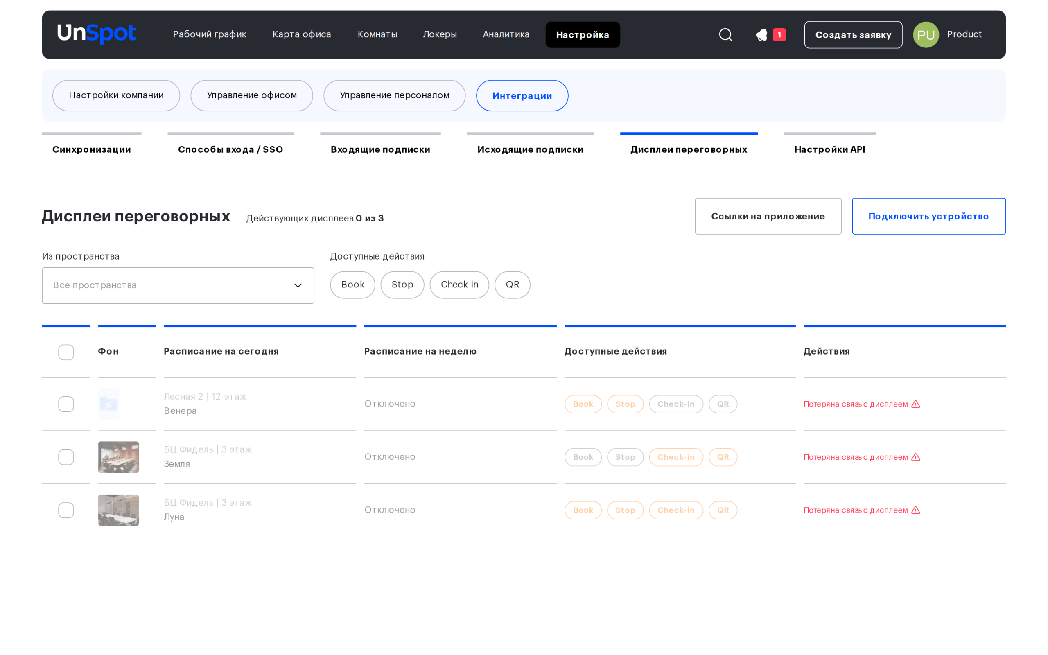Open Входящие подписки sub-tab
Screen dimensions: 1048x655
tap(381, 149)
